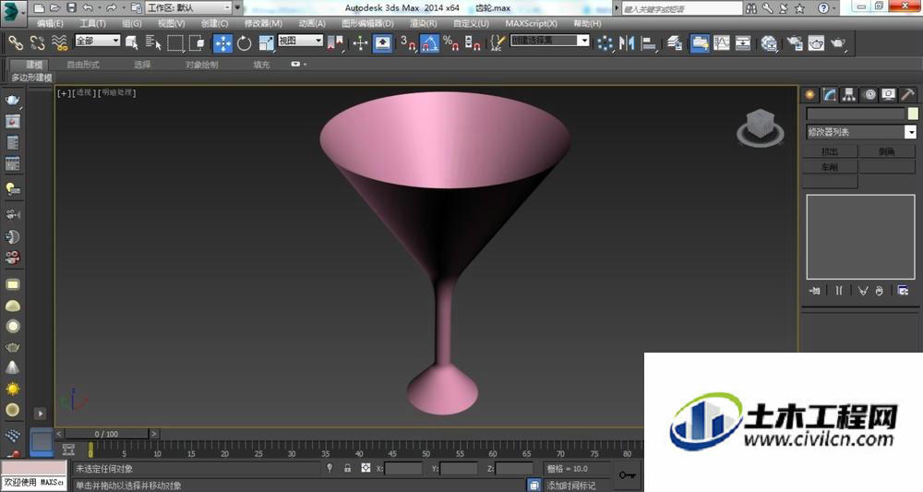Toggle the Percent Snap button

[x=451, y=43]
